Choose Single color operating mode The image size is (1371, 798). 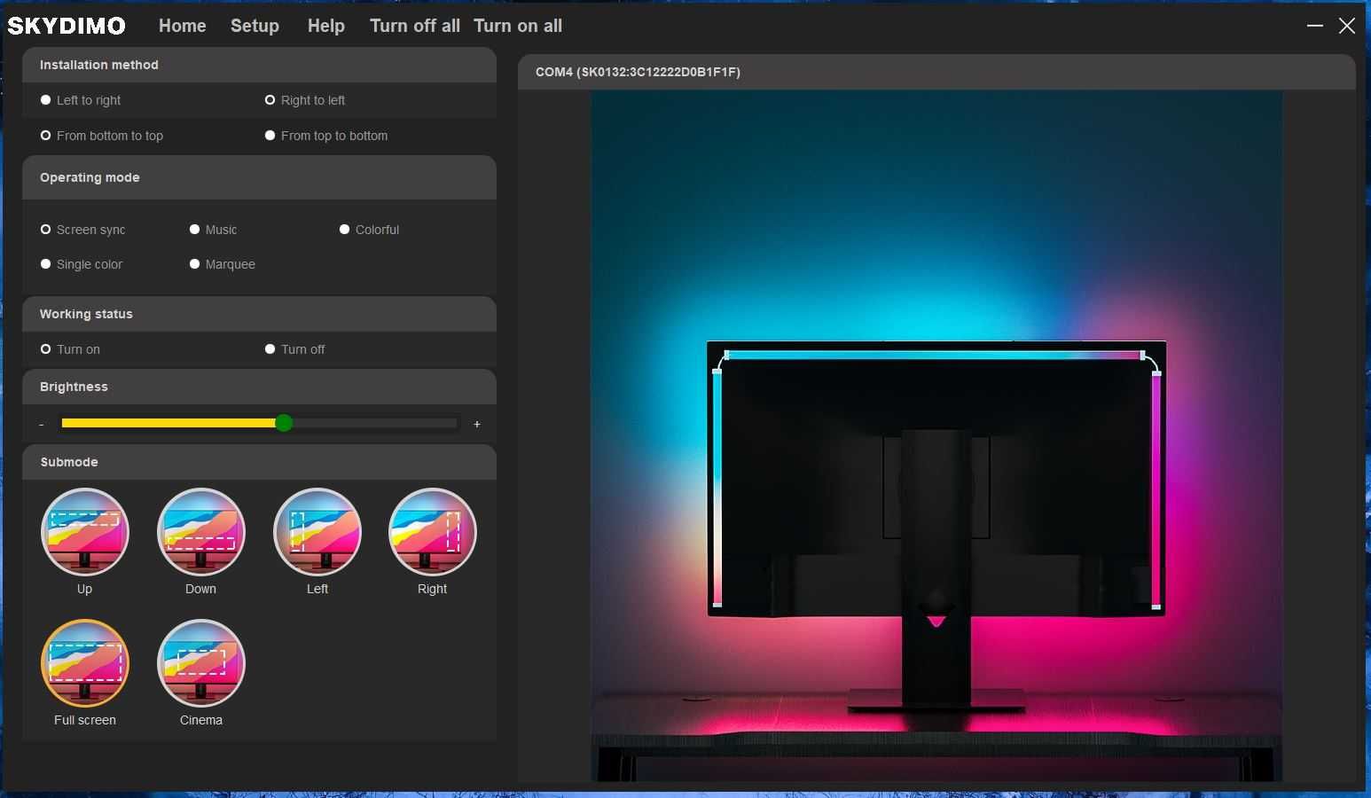click(x=82, y=264)
